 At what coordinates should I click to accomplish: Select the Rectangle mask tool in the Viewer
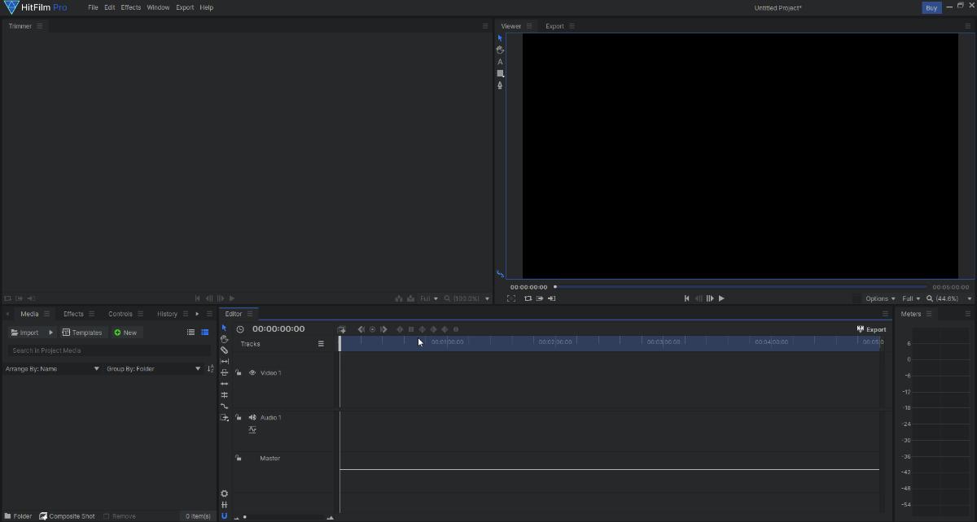coord(500,73)
